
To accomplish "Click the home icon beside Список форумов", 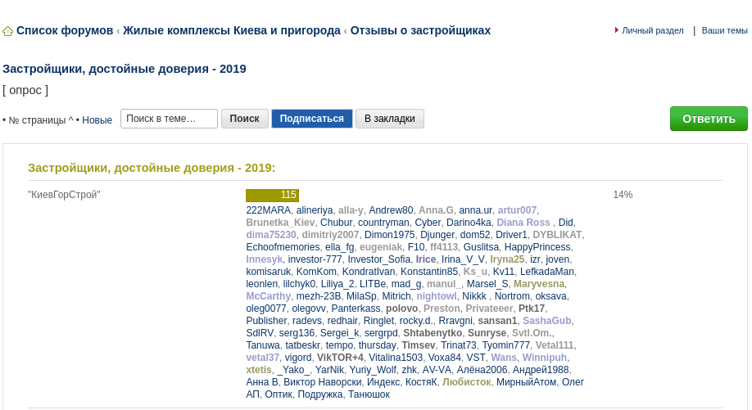I will 7,31.
